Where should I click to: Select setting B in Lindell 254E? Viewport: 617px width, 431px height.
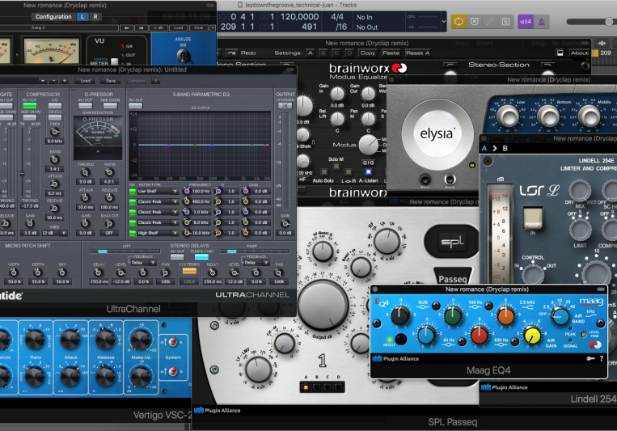click(505, 149)
